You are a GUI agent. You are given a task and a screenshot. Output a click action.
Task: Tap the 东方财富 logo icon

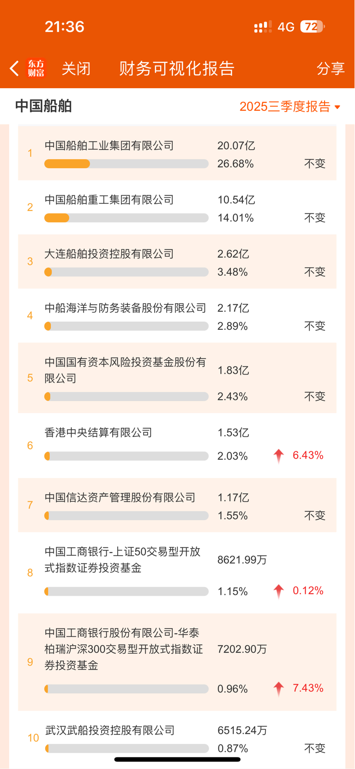pos(36,68)
